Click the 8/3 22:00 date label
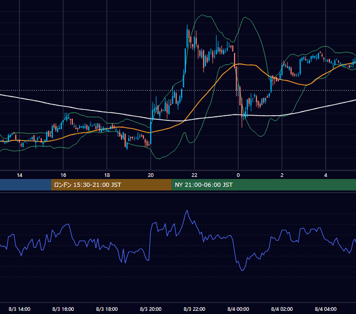356x314 pixels. [x=194, y=309]
